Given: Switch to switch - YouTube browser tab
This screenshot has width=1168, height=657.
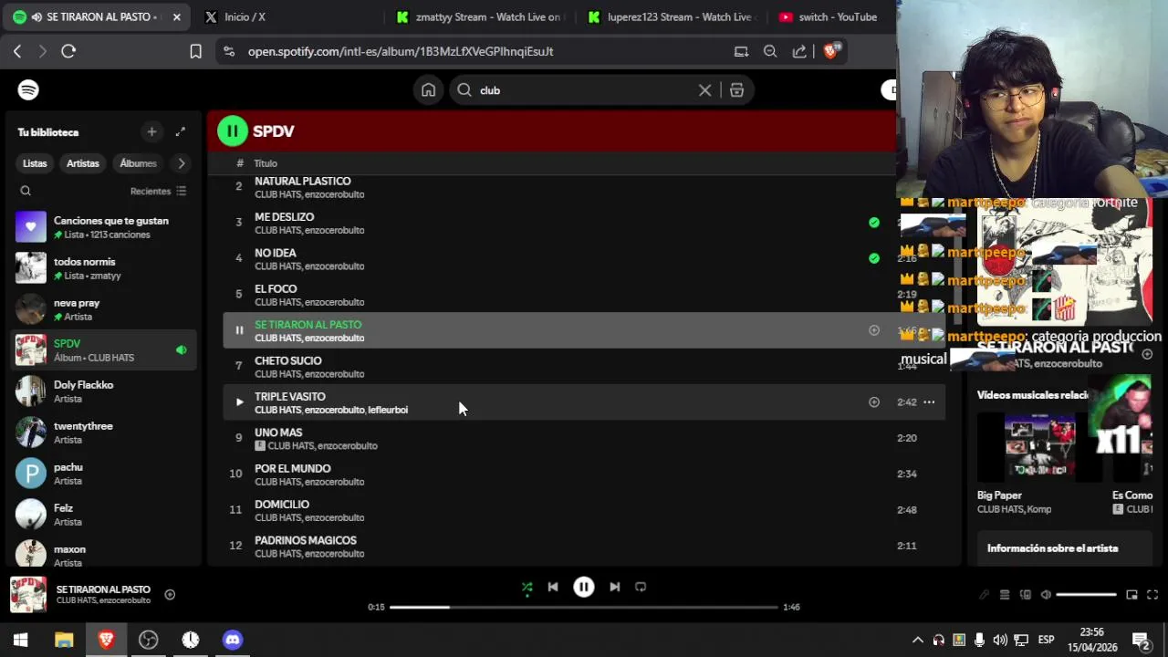Looking at the screenshot, I should pos(829,16).
